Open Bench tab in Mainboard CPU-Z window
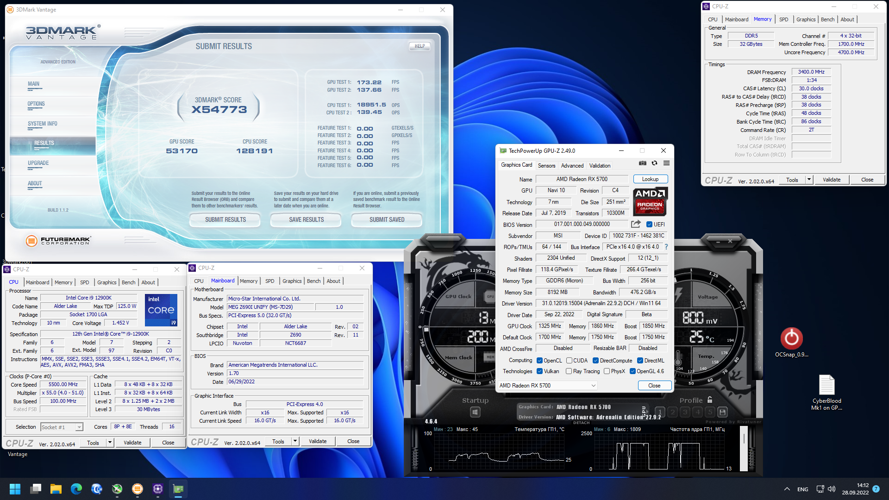889x500 pixels. pos(313,281)
